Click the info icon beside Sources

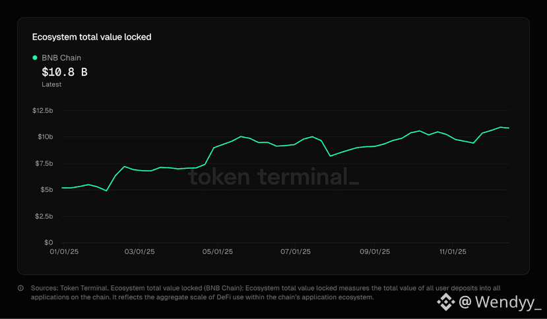20,288
